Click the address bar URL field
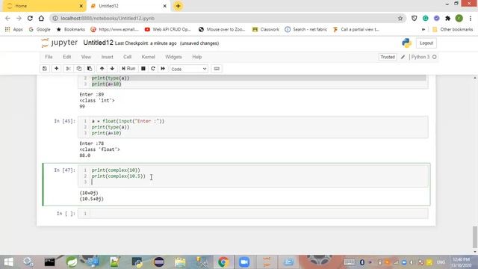 [227, 18]
